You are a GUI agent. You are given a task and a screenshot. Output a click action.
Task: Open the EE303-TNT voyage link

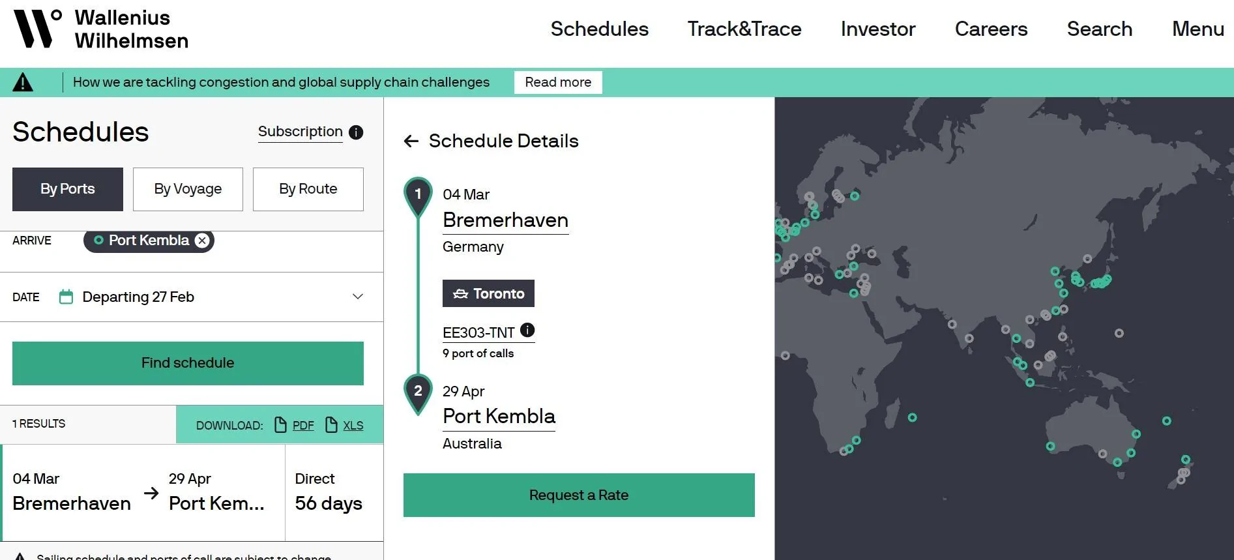478,333
